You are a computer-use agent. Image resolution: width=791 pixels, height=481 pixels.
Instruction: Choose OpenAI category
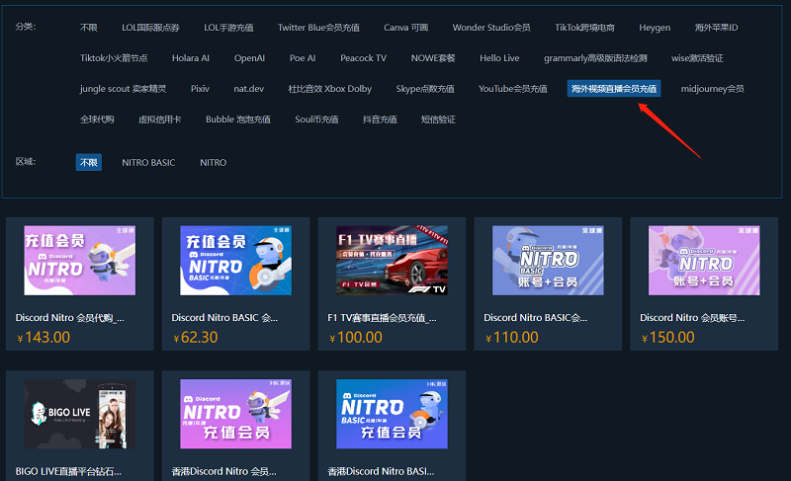click(x=249, y=58)
